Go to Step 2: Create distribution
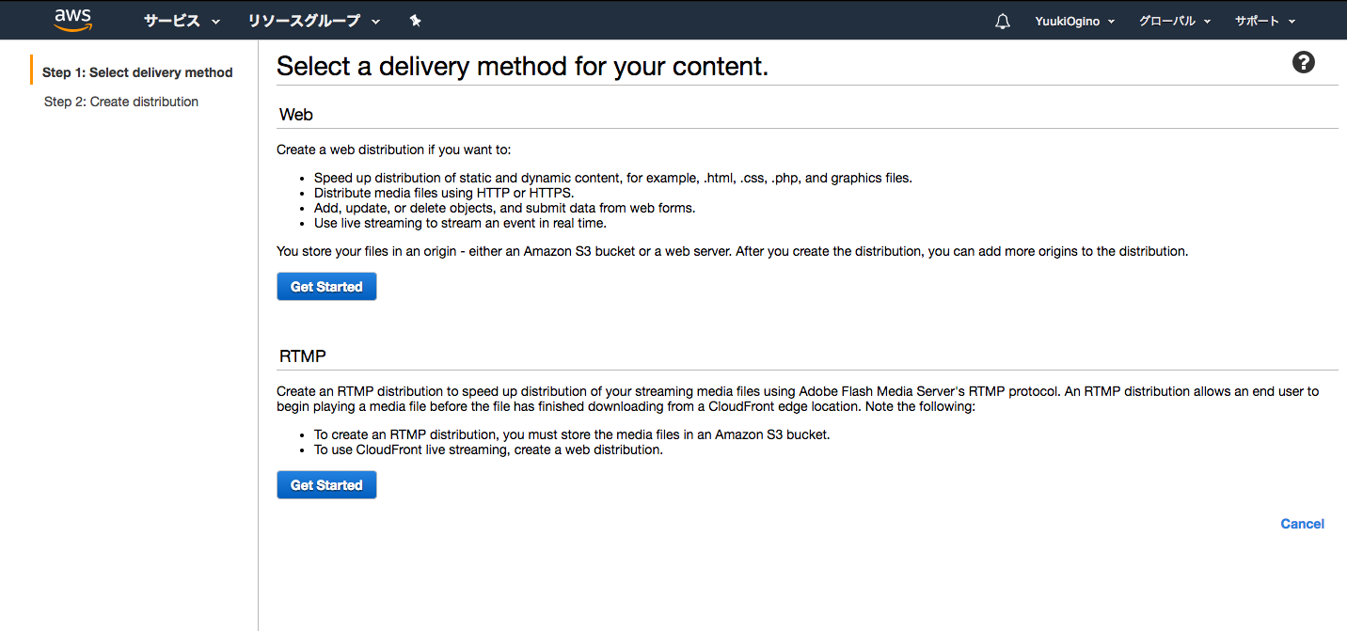Image resolution: width=1347 pixels, height=631 pixels. tap(121, 102)
